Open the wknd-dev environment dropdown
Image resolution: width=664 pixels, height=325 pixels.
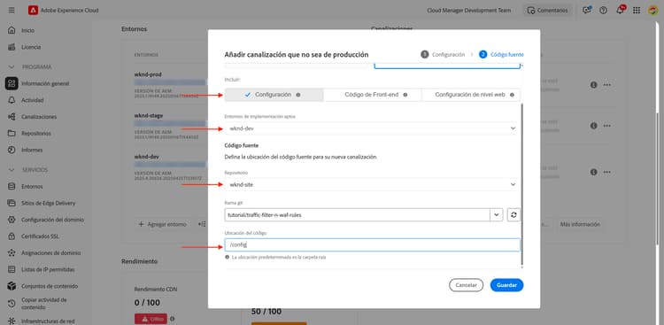(372, 128)
